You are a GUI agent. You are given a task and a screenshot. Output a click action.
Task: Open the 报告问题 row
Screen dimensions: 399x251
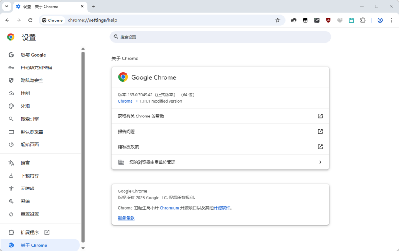221,131
